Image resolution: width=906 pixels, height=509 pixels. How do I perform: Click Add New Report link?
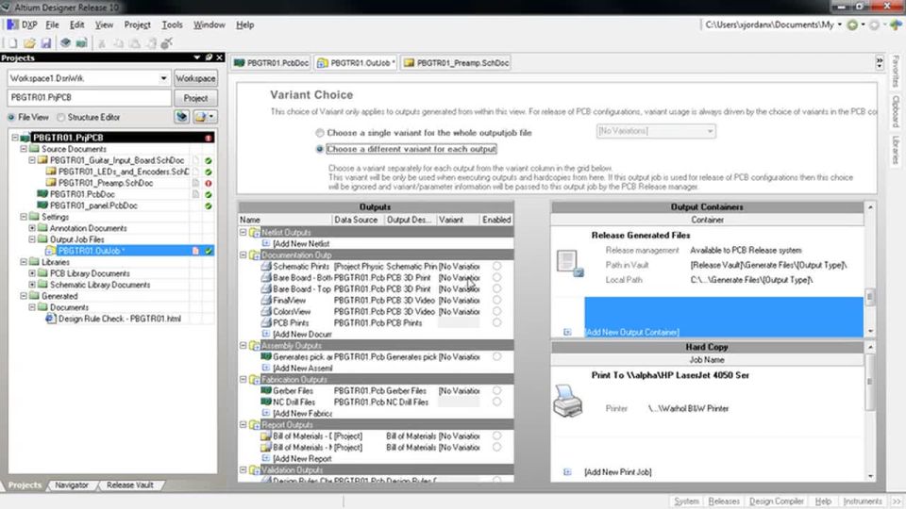coord(302,459)
